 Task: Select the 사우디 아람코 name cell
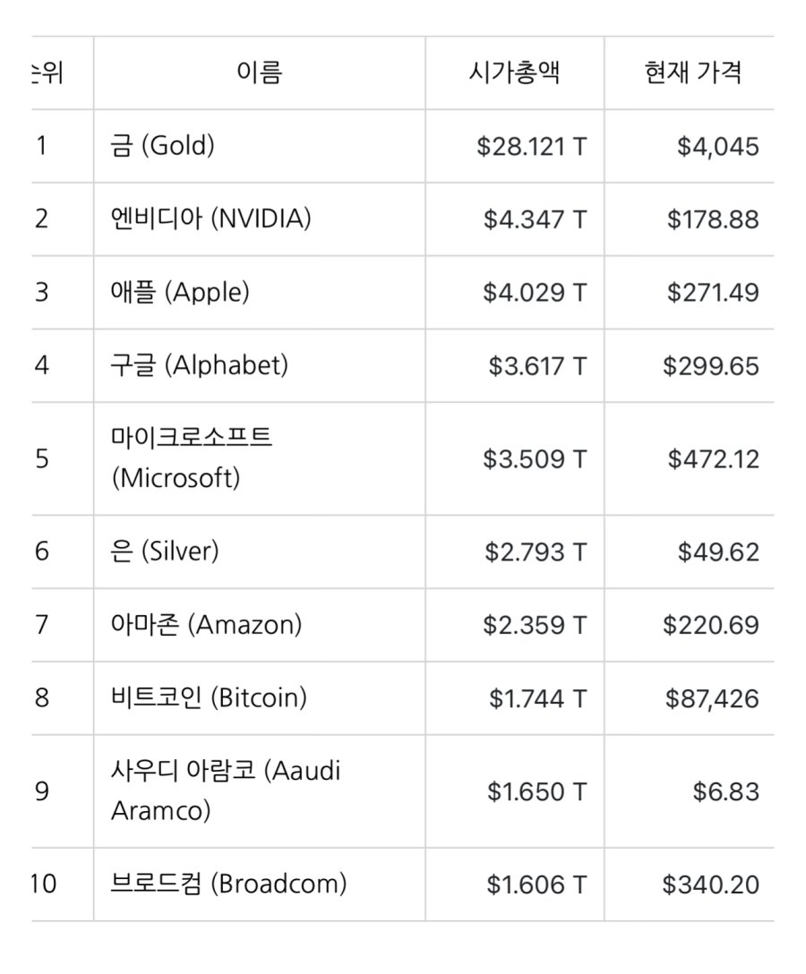(x=226, y=790)
